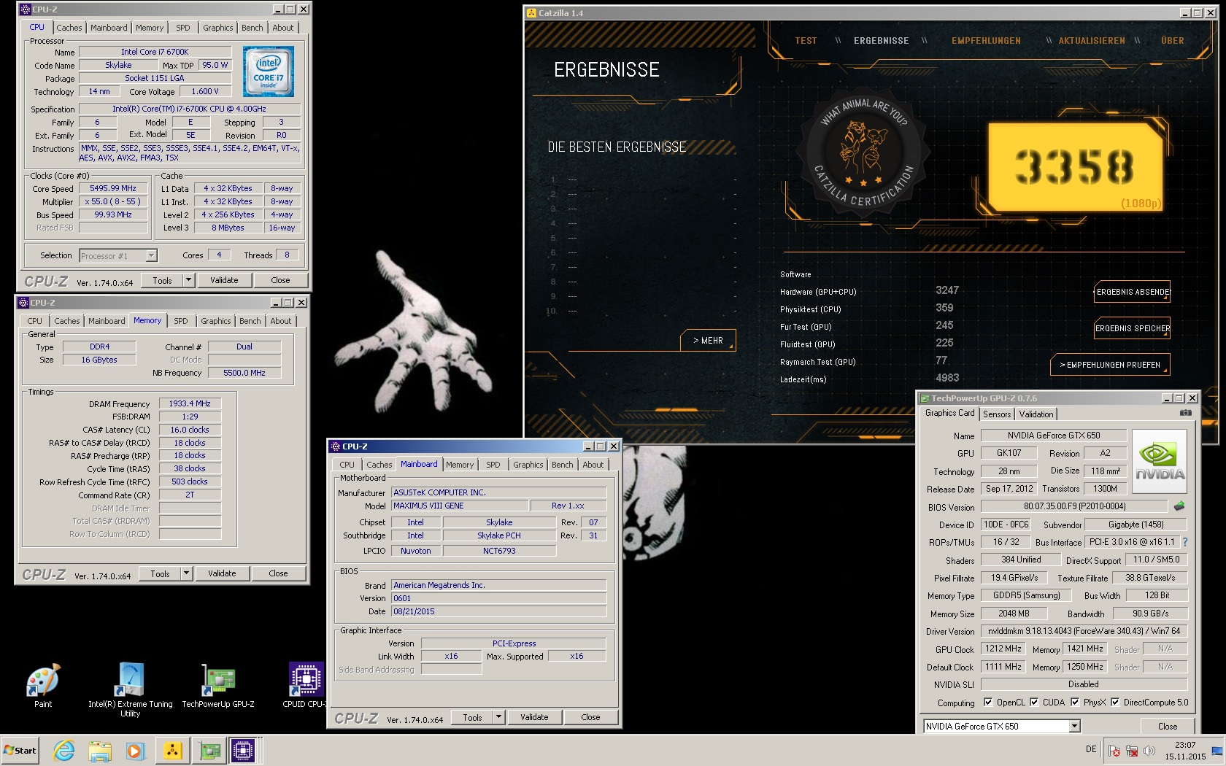Image resolution: width=1226 pixels, height=766 pixels.
Task: Toggle CUDA checkbox in GPU-Z
Action: (x=1034, y=702)
